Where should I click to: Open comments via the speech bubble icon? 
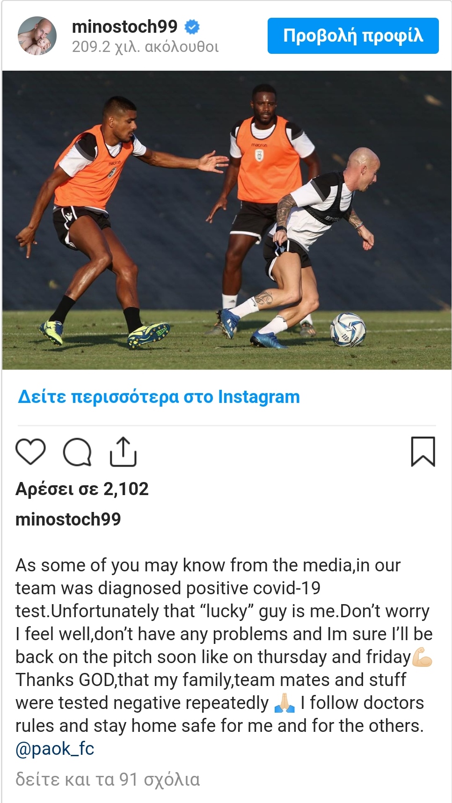pos(77,452)
